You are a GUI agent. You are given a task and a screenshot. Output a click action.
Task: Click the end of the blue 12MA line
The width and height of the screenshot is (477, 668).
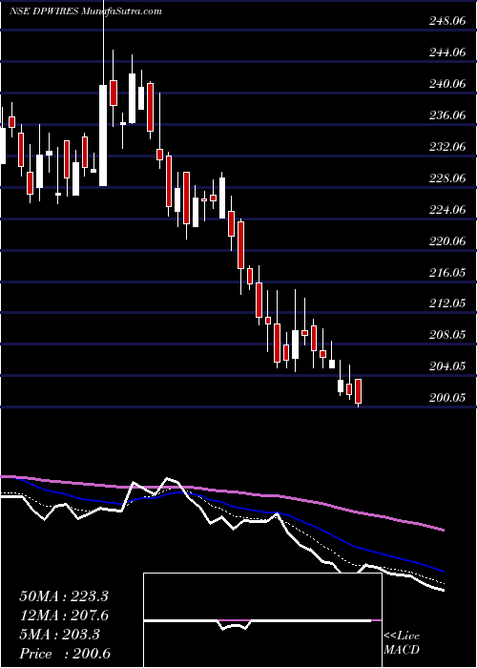tap(443, 571)
